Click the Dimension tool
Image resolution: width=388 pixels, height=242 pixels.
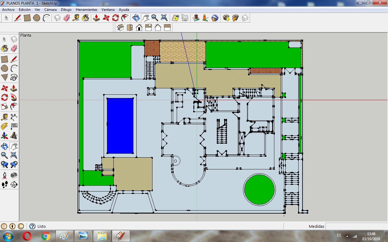14,116
